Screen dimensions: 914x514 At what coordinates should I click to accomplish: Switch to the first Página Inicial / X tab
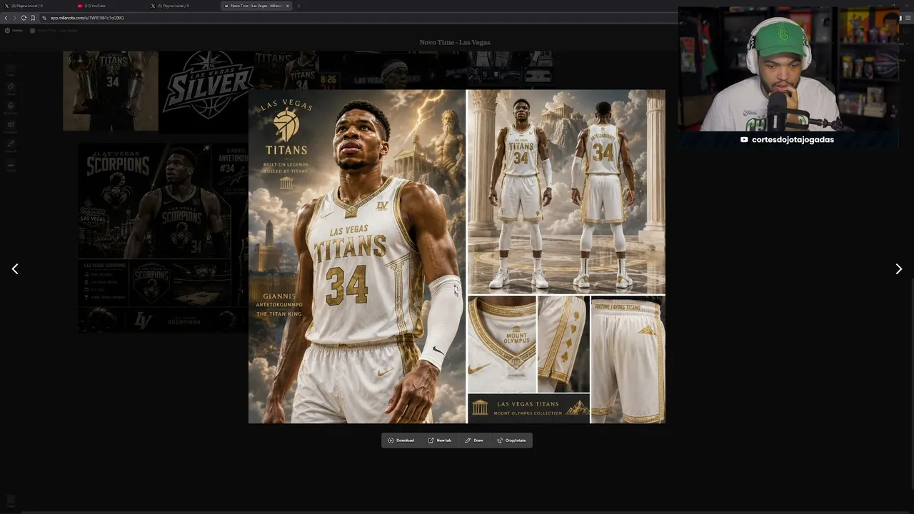[36, 6]
